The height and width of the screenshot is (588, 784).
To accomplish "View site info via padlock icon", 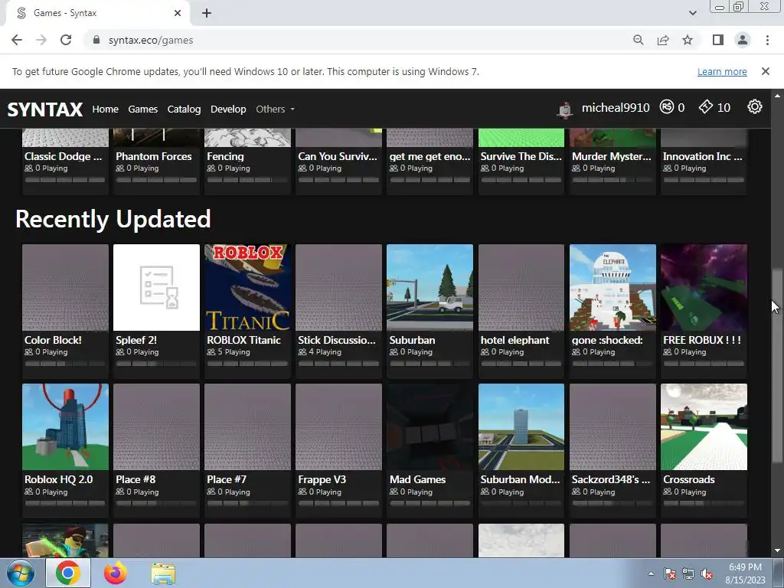I will [96, 40].
